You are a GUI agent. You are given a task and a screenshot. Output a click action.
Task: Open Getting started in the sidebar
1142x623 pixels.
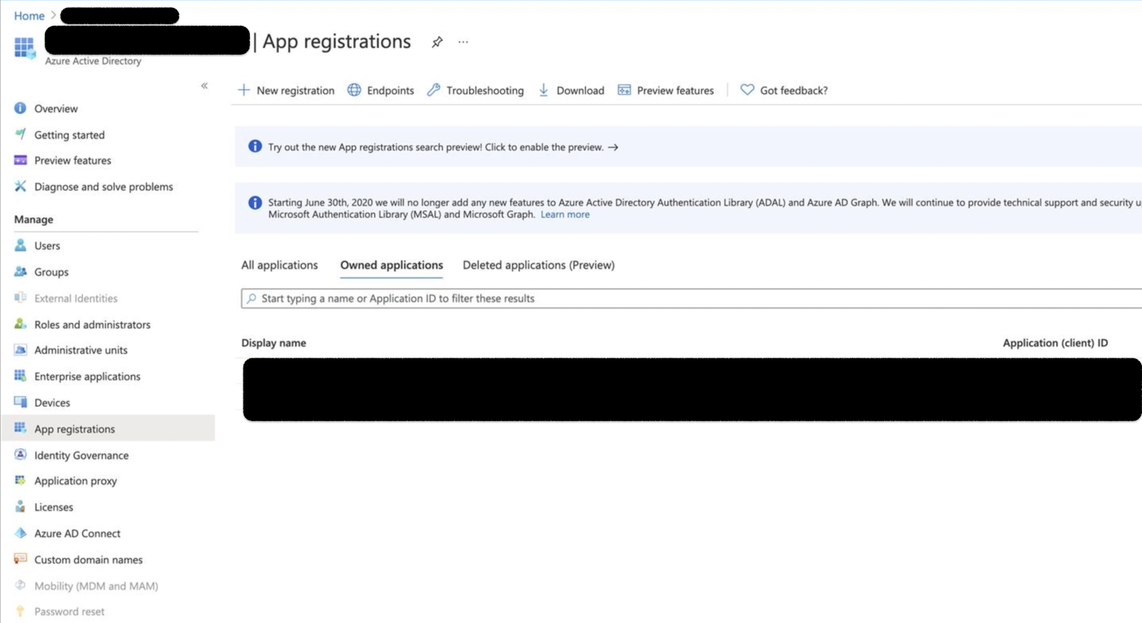click(69, 135)
